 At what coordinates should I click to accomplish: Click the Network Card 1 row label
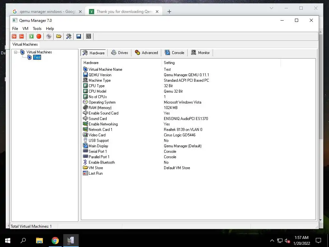pyautogui.click(x=100, y=129)
